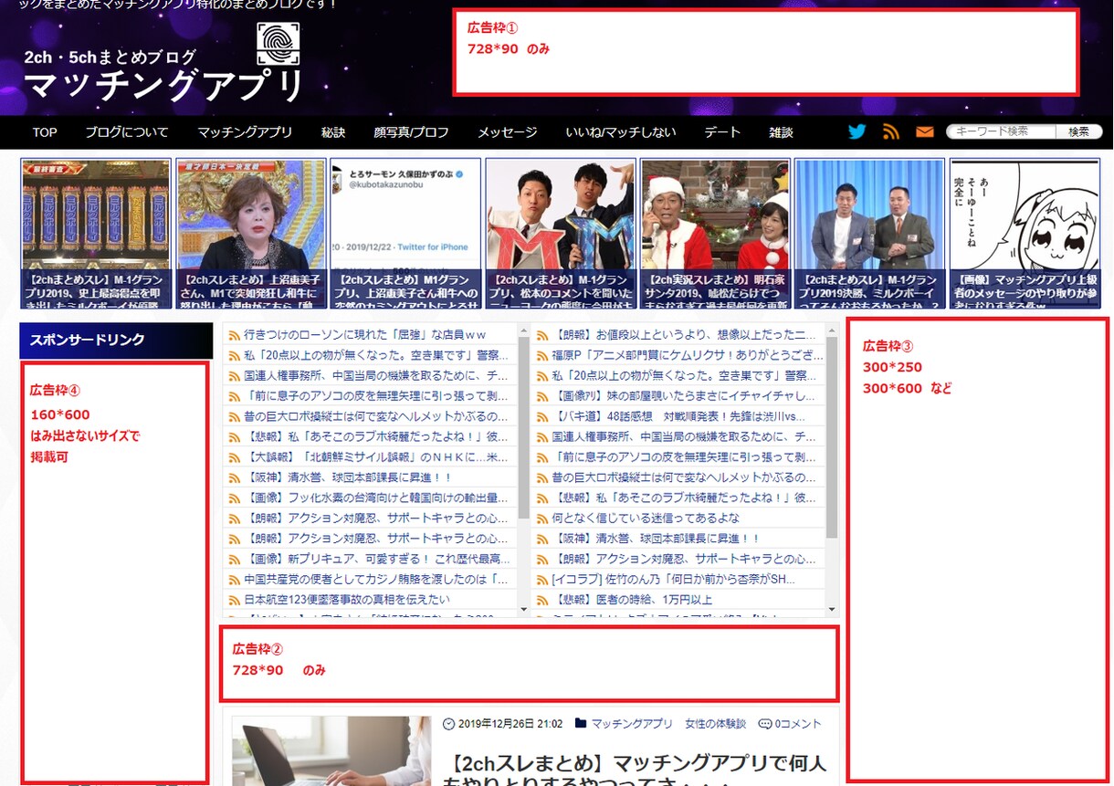This screenshot has width=1114, height=786.
Task: Open the Twitter icon in the navigation bar
Action: 857,131
